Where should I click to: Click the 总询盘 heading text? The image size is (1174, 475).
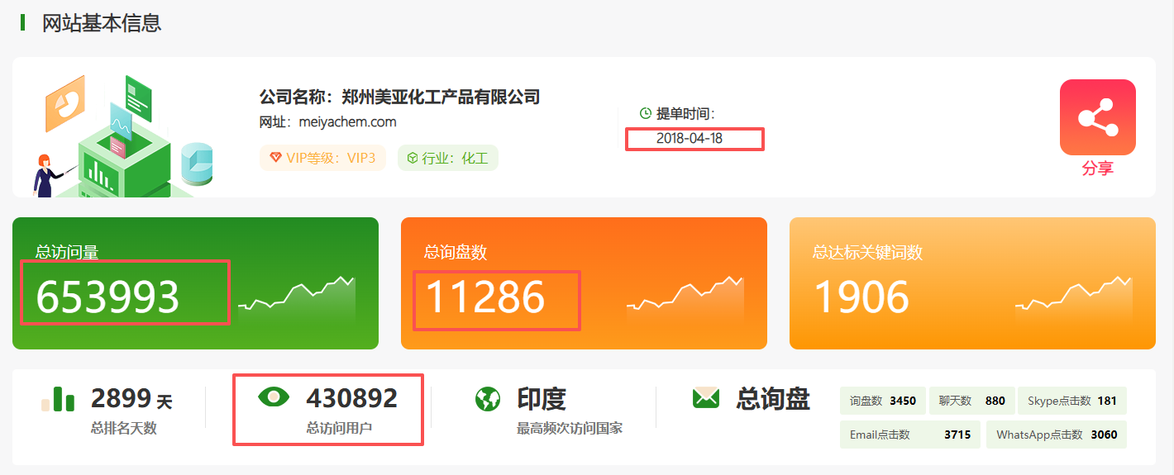[773, 399]
